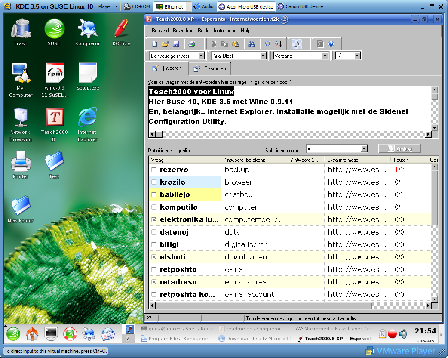Open the Bewerken menu

[183, 31]
